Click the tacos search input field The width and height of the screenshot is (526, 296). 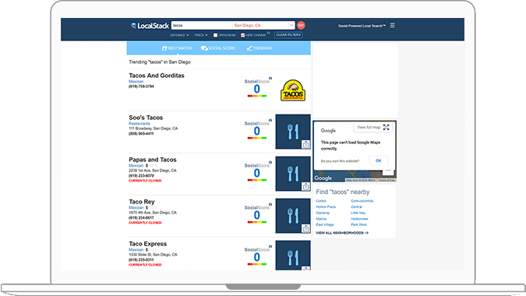click(202, 26)
